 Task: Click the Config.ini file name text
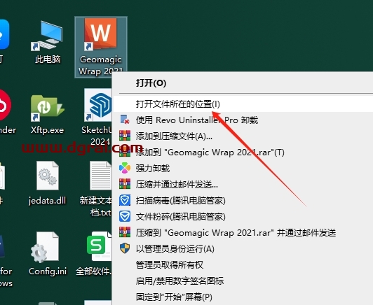(48, 271)
